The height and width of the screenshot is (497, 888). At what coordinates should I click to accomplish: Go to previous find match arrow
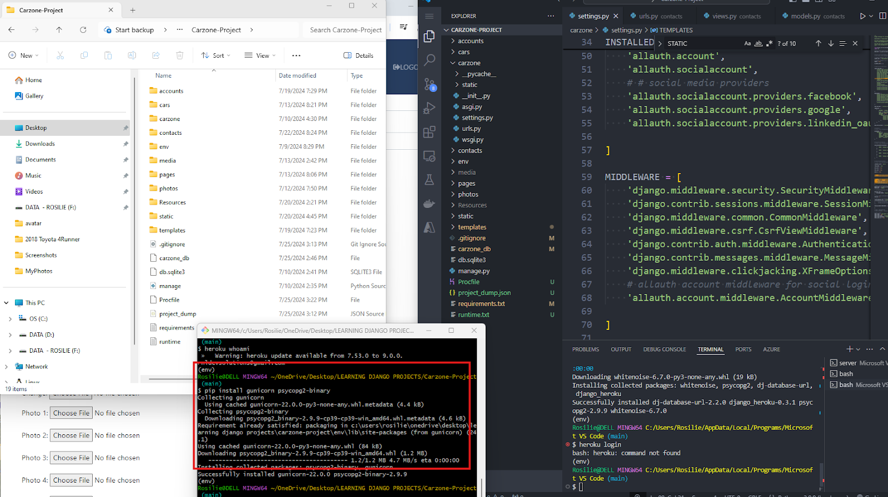click(x=818, y=43)
